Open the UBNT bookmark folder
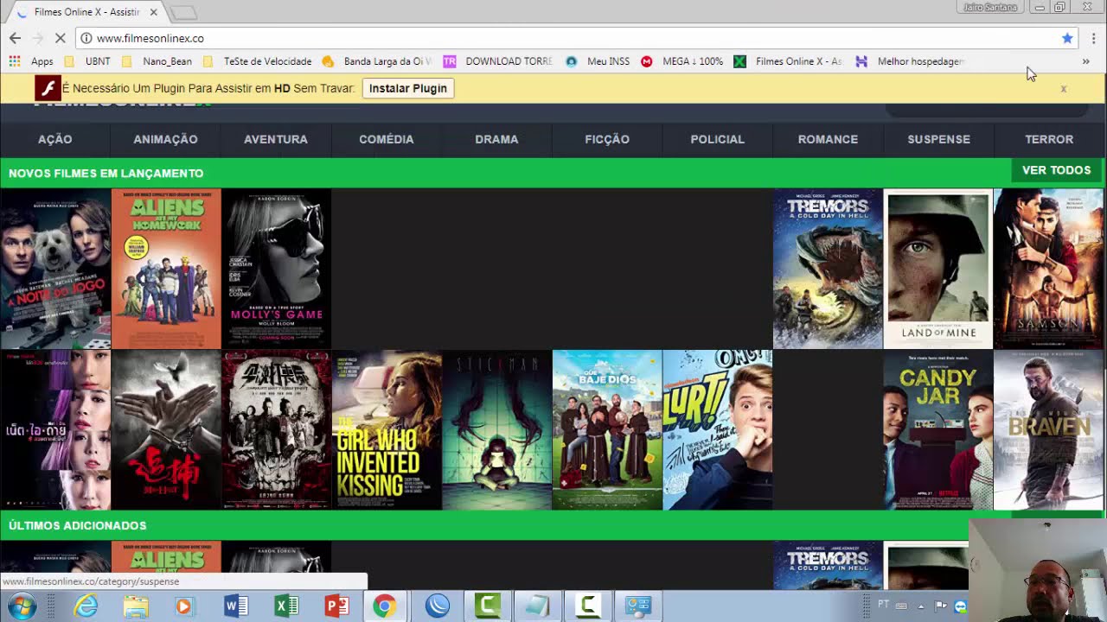The height and width of the screenshot is (622, 1107). pos(89,61)
